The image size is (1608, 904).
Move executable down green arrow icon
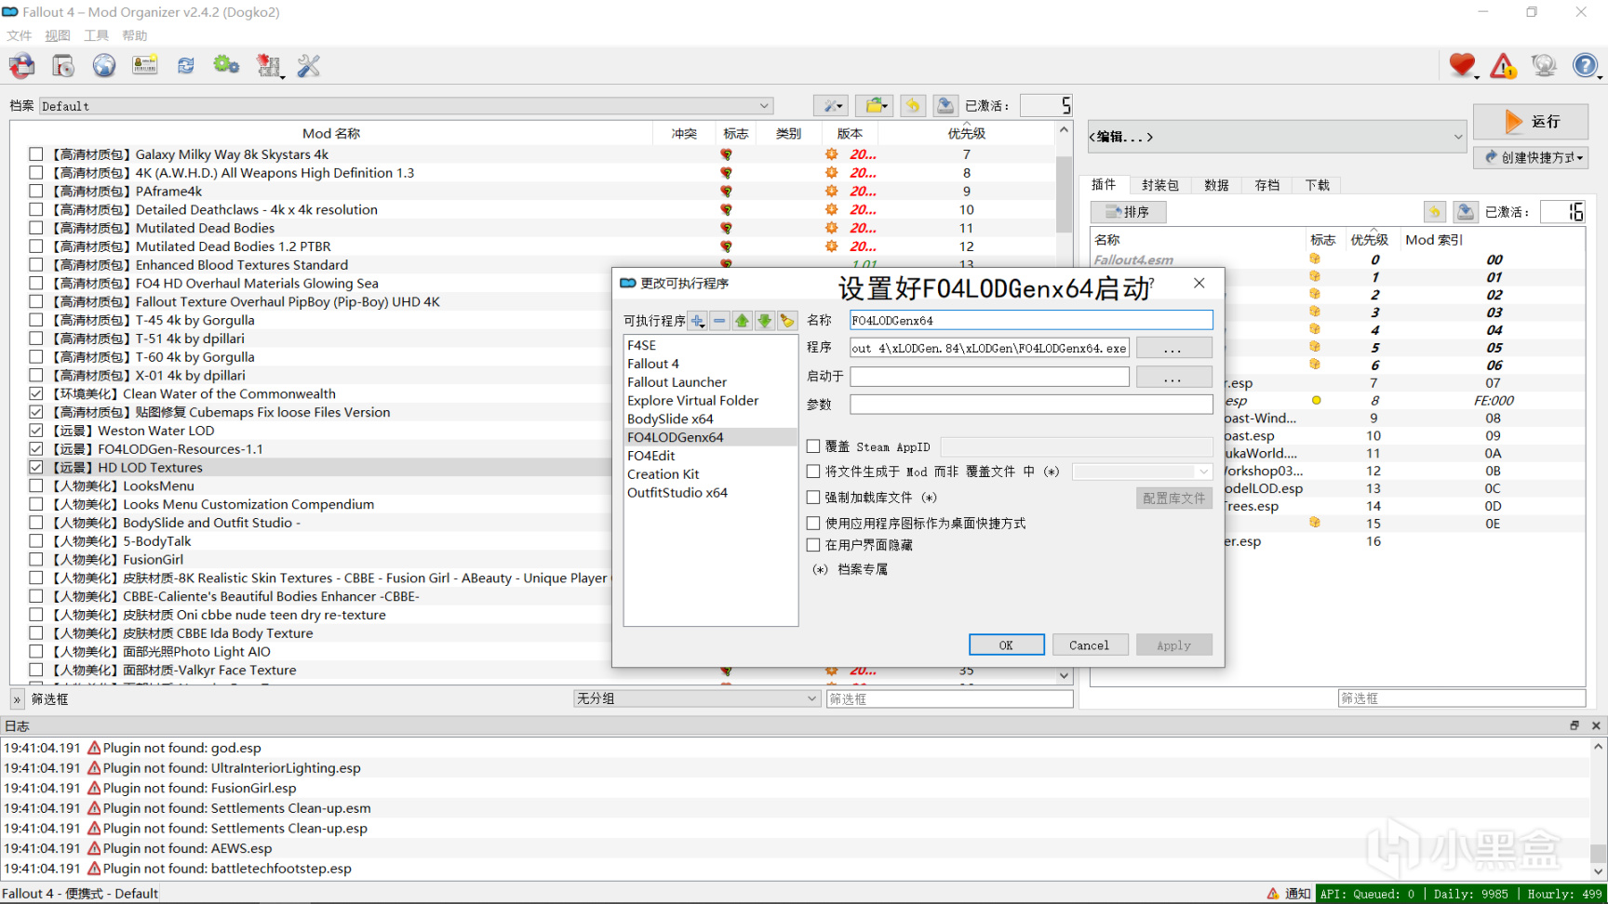(x=764, y=321)
